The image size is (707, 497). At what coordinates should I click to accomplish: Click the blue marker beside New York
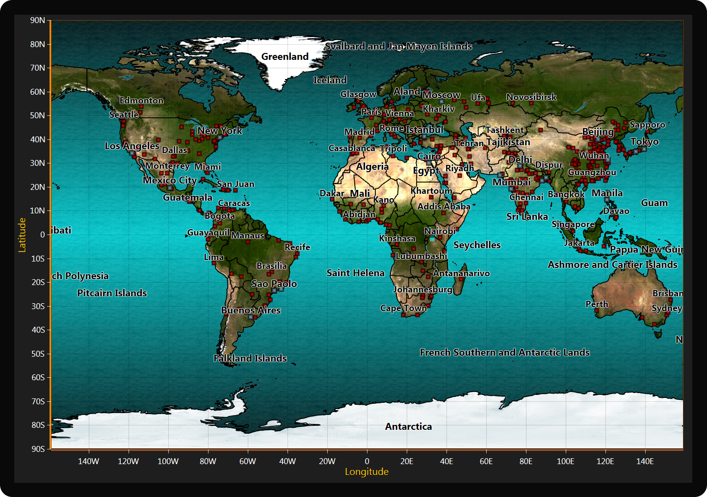tap(220, 137)
